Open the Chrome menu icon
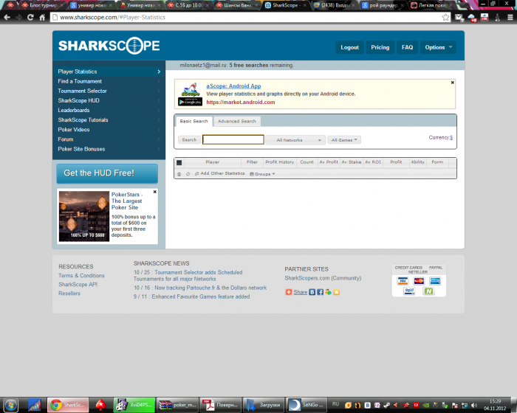This screenshot has height=413, width=517. coord(510,18)
